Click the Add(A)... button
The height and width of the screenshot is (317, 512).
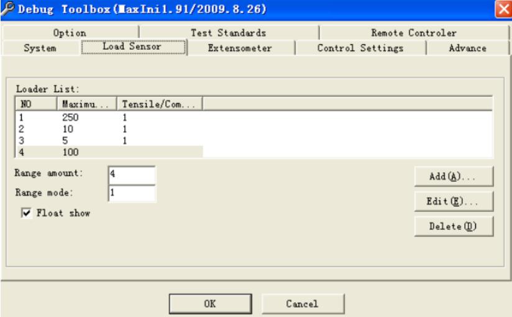454,177
